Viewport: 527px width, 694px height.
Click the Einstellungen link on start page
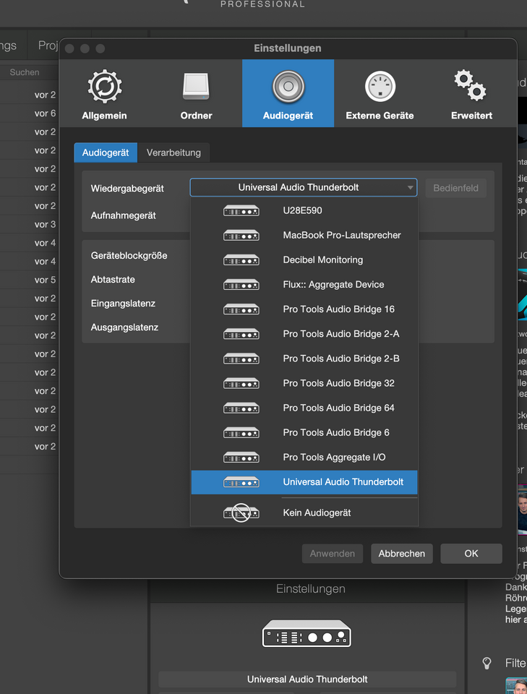coord(311,589)
